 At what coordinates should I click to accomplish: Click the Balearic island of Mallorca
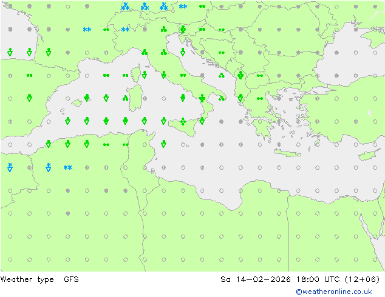click(x=77, y=103)
